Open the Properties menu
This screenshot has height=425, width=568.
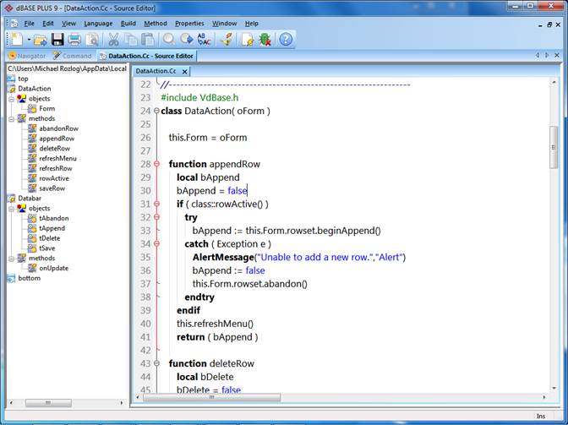188,23
